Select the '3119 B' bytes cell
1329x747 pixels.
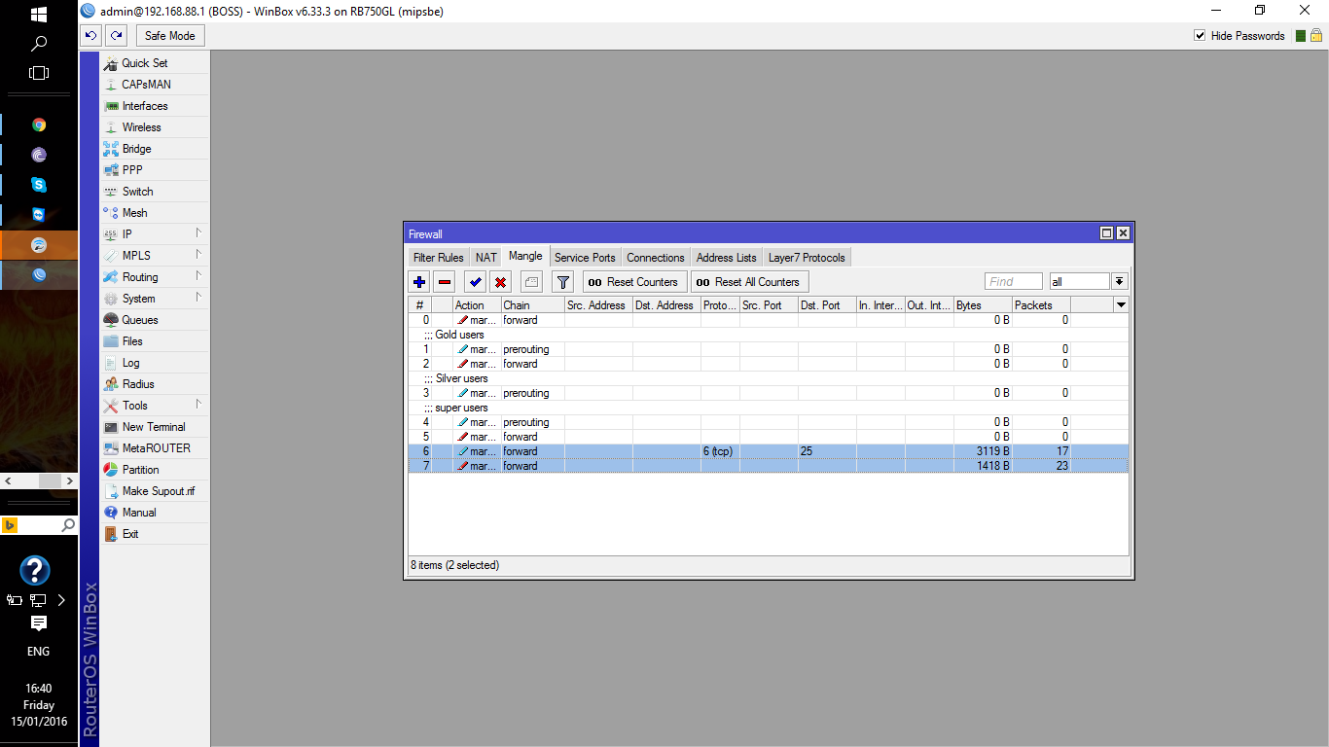983,451
